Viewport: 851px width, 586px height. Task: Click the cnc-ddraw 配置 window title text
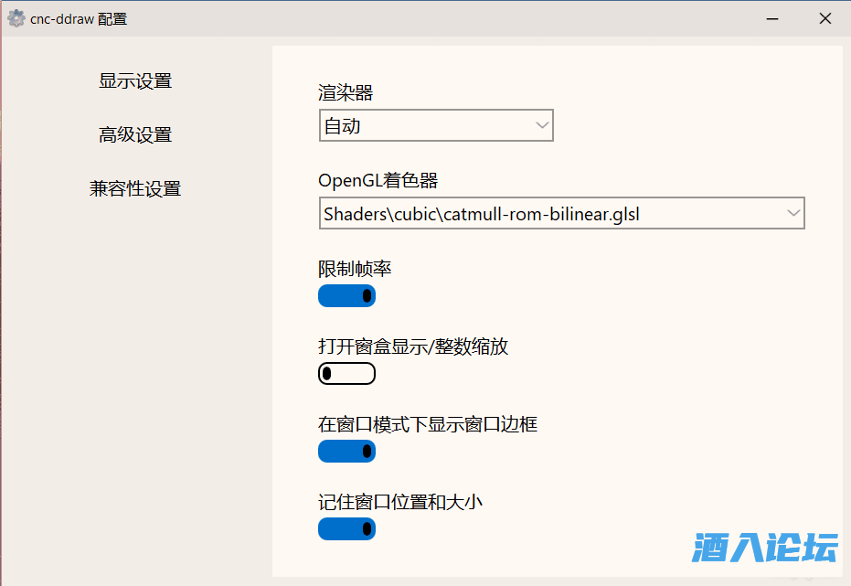click(x=79, y=18)
